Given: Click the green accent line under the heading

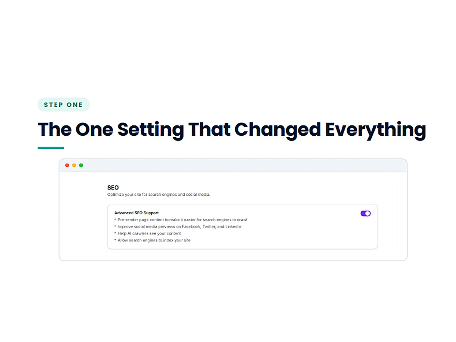Looking at the screenshot, I should (x=51, y=148).
